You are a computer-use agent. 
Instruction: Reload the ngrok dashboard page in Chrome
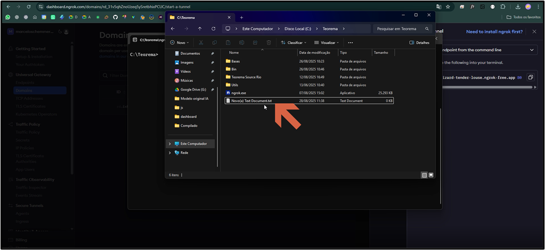pos(28,6)
